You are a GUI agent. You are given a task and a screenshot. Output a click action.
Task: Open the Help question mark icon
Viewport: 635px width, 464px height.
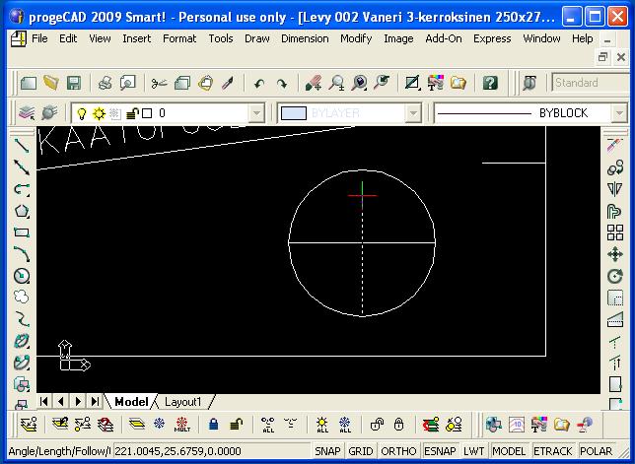click(490, 84)
